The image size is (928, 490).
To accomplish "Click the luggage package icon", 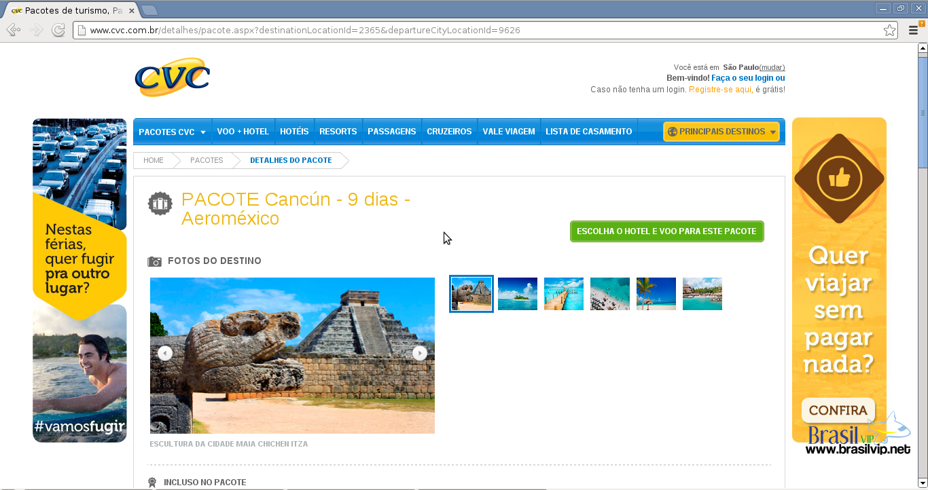I will (x=160, y=202).
